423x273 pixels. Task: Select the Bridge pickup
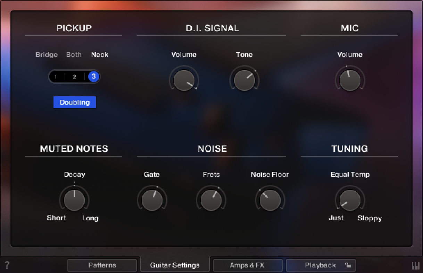click(x=47, y=54)
